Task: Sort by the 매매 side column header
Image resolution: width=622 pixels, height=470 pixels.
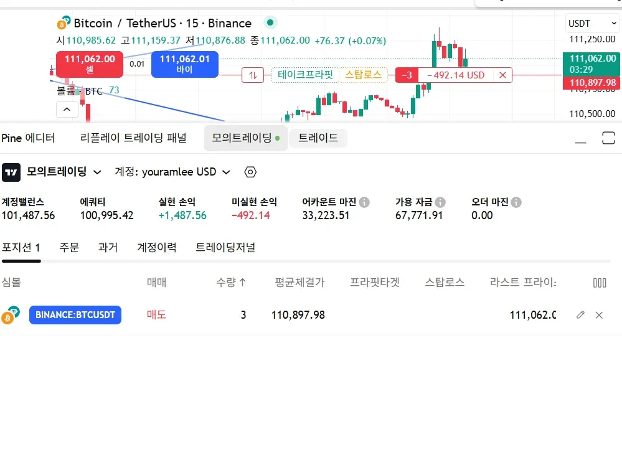Action: (x=157, y=283)
